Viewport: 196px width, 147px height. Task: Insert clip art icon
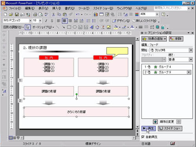click(x=103, y=27)
